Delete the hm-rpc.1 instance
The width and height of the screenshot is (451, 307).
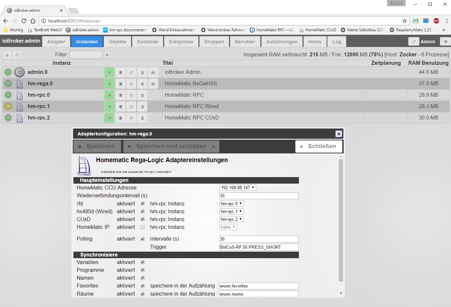click(x=142, y=106)
